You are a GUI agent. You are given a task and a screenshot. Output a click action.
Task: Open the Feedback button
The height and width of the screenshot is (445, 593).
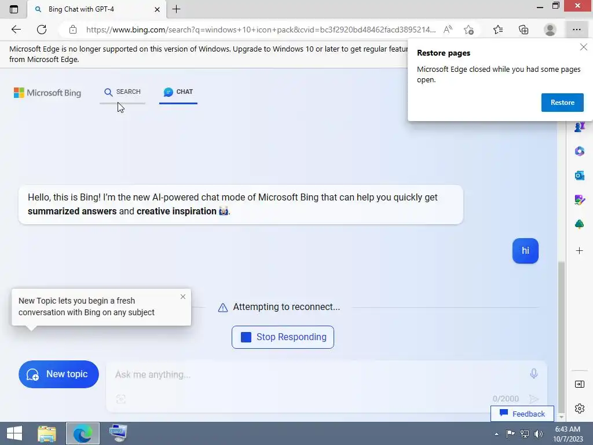(x=522, y=414)
